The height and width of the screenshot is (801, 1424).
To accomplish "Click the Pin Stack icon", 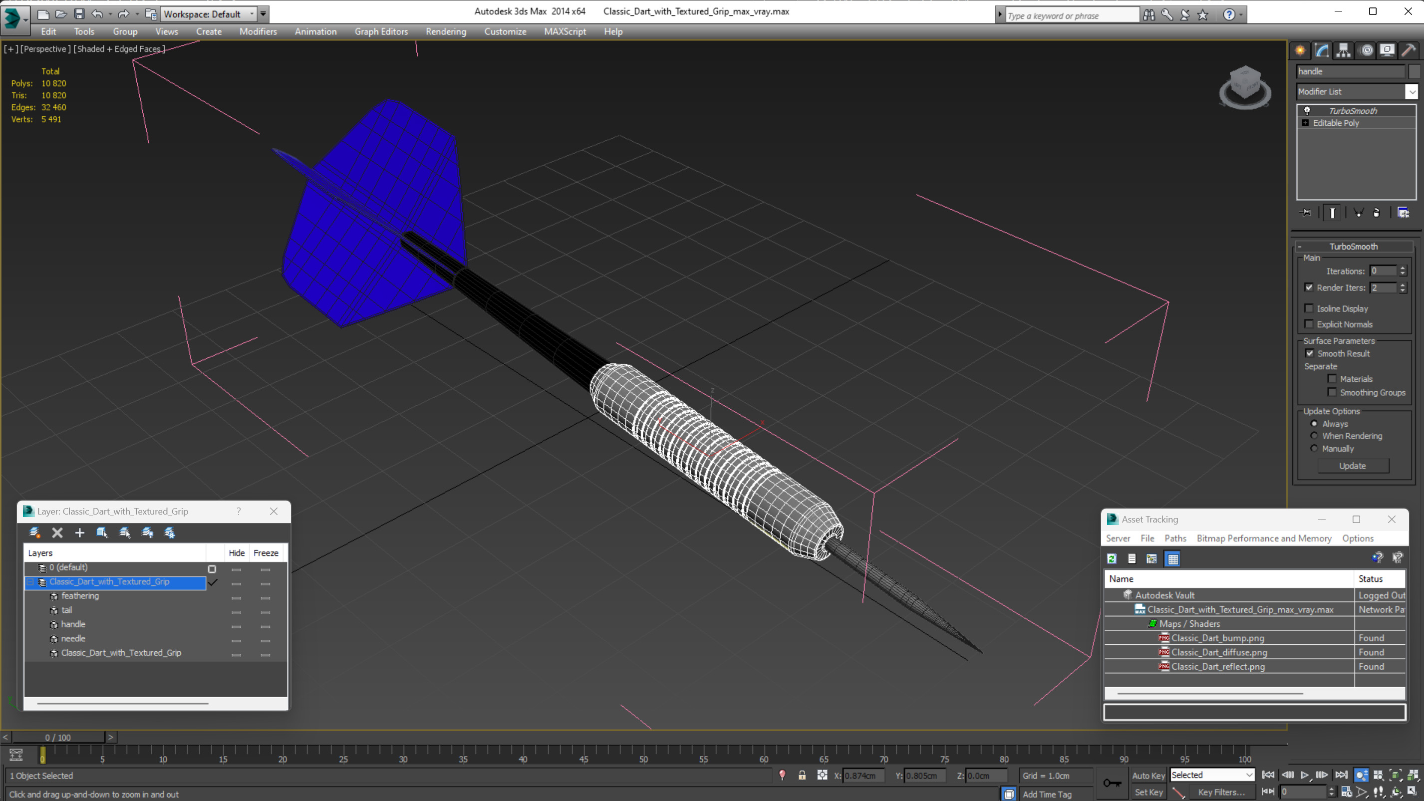I will tap(1306, 212).
